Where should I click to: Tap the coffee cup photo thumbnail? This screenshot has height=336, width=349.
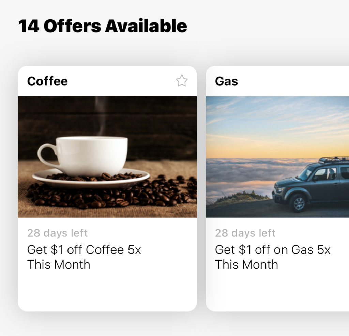click(107, 156)
